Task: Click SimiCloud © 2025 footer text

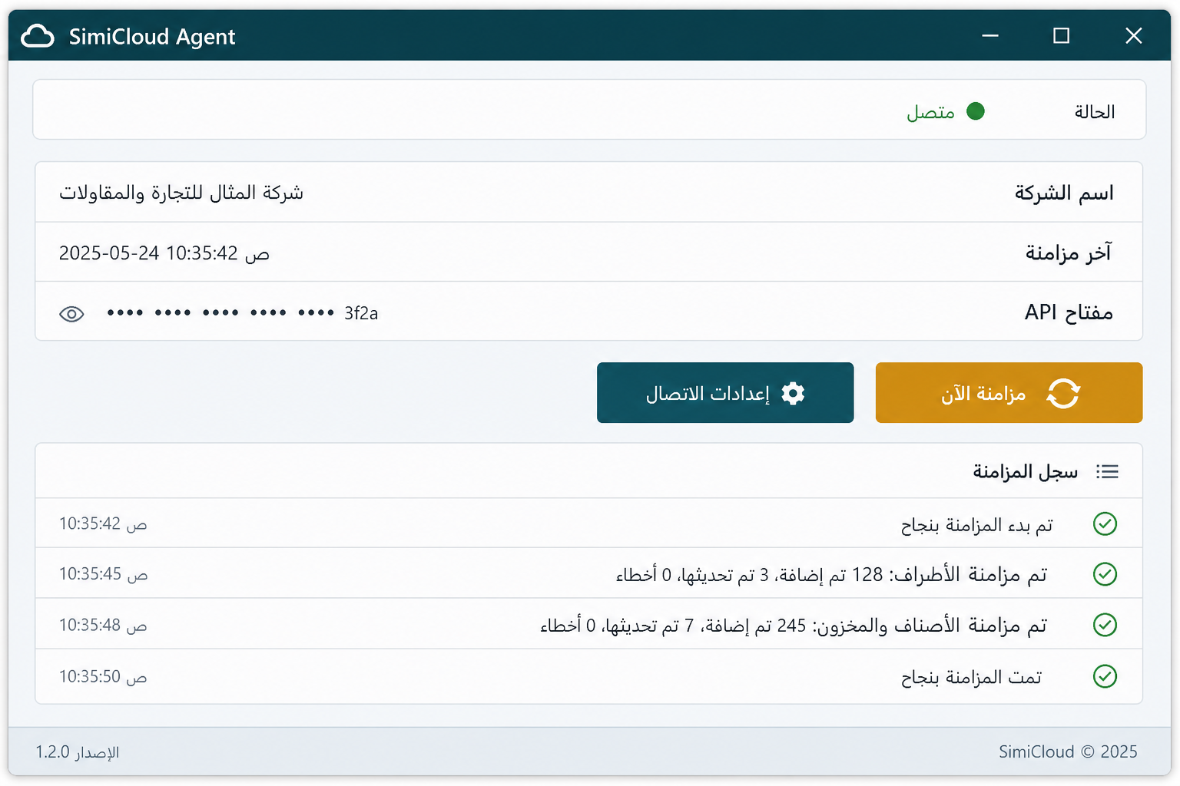Action: [x=1068, y=751]
